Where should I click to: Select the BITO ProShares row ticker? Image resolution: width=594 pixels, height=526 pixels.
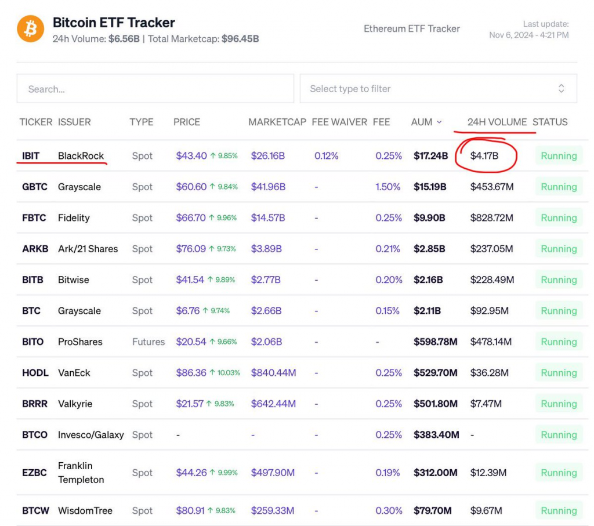(33, 342)
